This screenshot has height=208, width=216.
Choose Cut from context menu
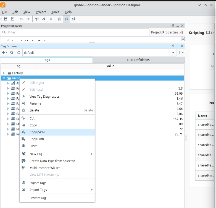pyautogui.click(x=57, y=118)
